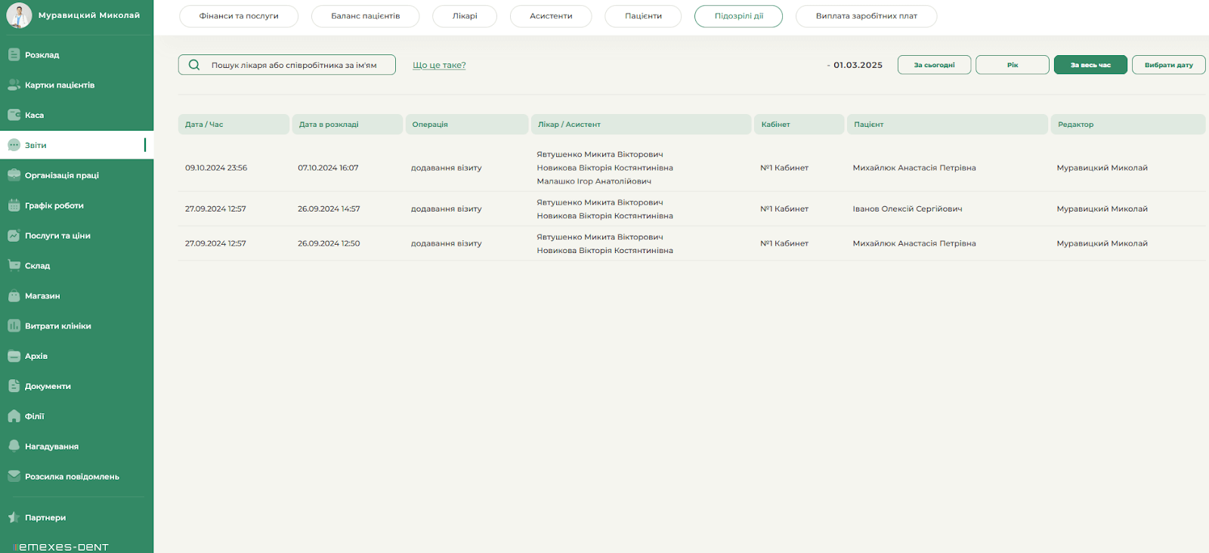This screenshot has width=1209, height=553.
Task: Open Витрати клініки chart icon
Action: [x=14, y=326]
